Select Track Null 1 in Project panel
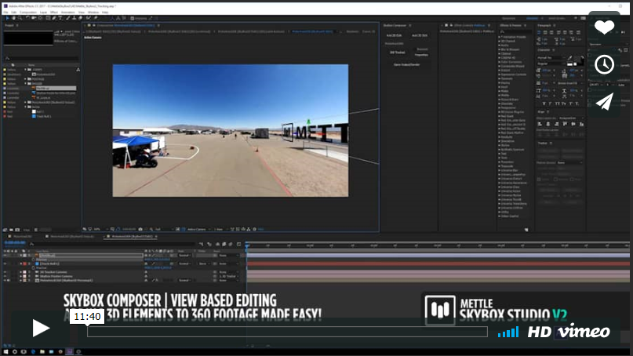The image size is (633, 356). tap(44, 116)
